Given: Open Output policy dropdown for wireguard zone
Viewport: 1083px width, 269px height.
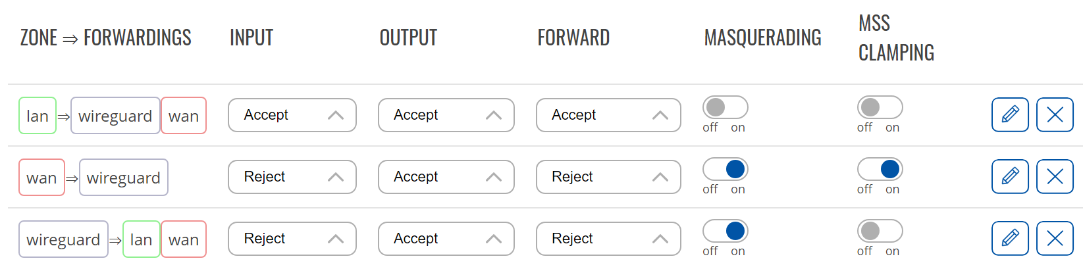Looking at the screenshot, I should pos(446,239).
